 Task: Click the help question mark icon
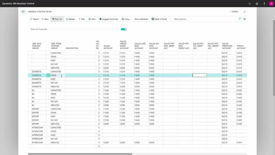[264, 3]
